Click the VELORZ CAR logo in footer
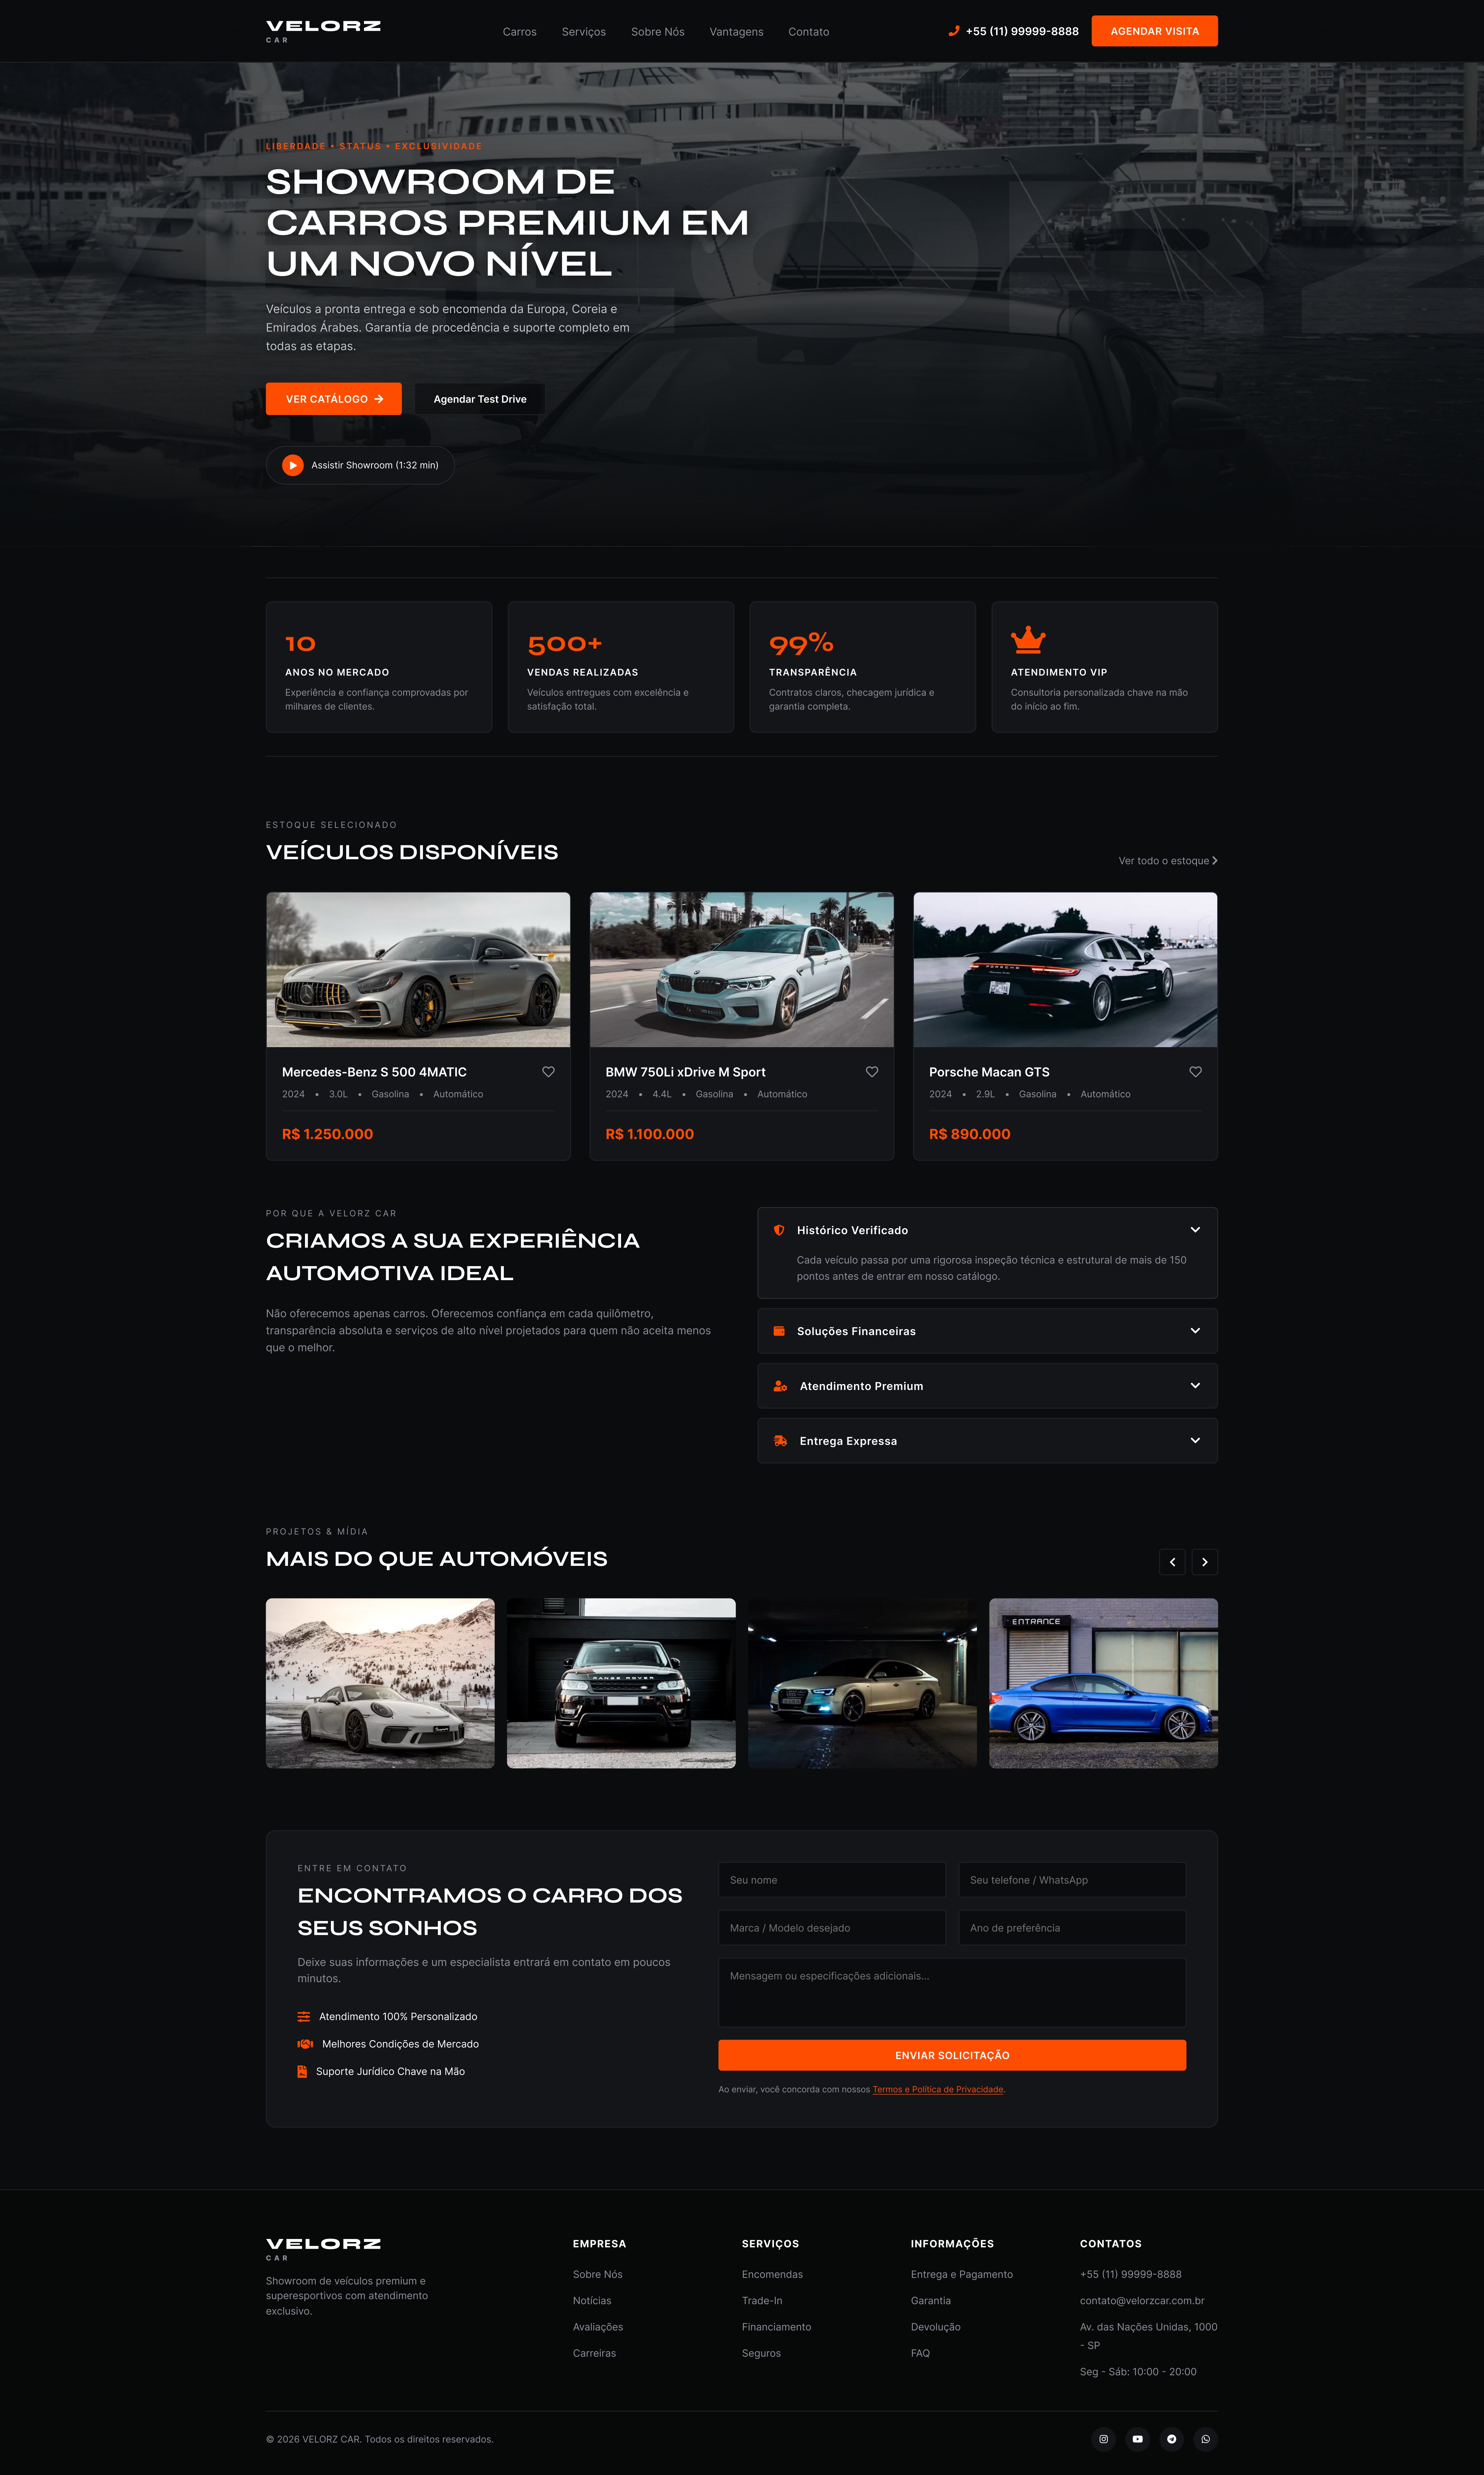 coord(323,2249)
